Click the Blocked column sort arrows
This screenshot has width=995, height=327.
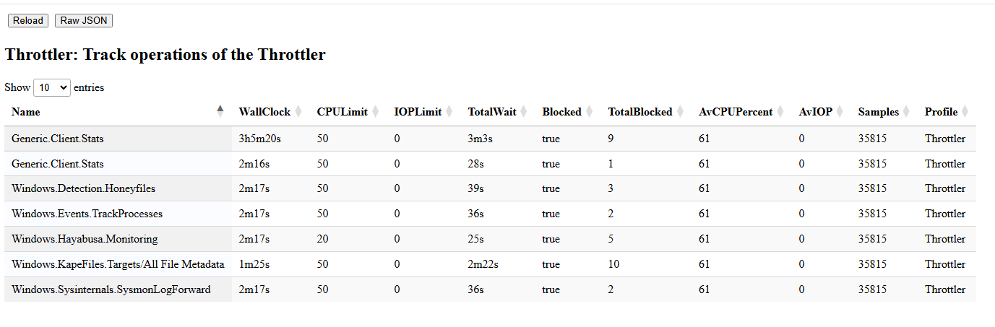click(x=589, y=112)
